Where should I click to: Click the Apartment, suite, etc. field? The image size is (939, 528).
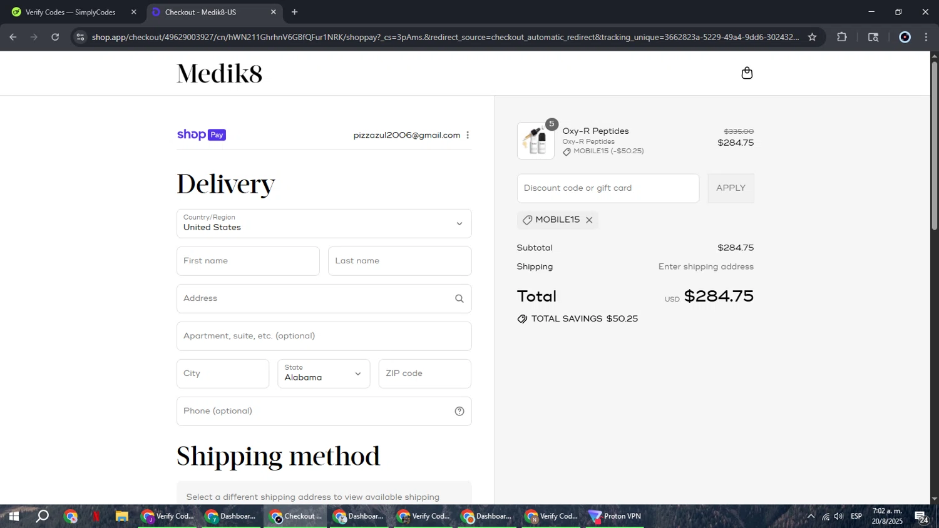(x=324, y=337)
